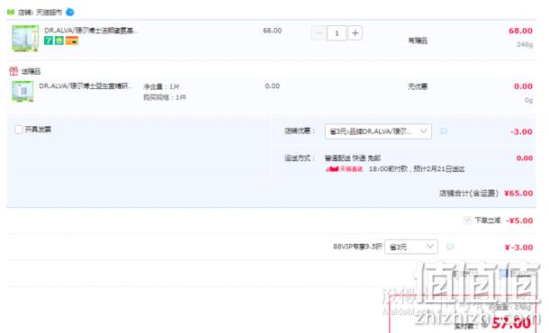Click the red Tmall direct delivery logo
The width and height of the screenshot is (549, 333).
click(344, 169)
